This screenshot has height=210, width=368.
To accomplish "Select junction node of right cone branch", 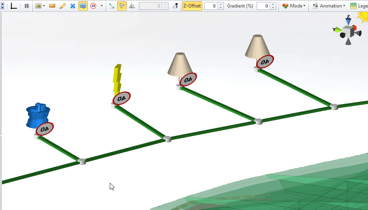I will click(334, 107).
